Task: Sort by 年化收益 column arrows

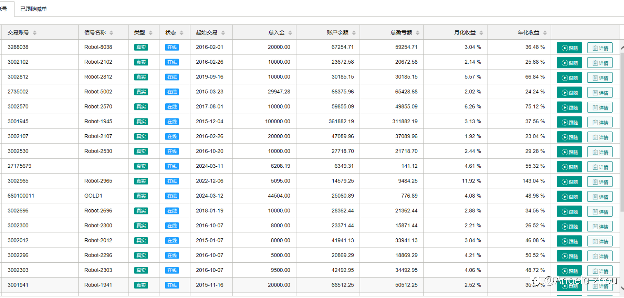Action: [545, 33]
